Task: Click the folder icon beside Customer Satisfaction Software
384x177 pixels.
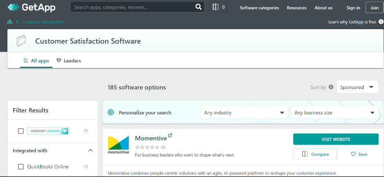Action: point(21,41)
